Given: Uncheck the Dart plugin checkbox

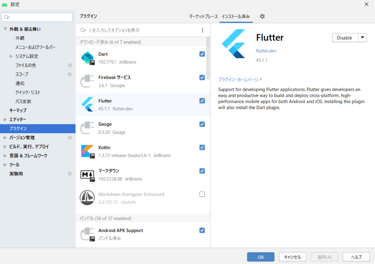Looking at the screenshot, I should pyautogui.click(x=202, y=54).
